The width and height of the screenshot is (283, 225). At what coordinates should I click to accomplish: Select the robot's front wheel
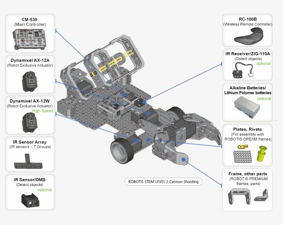(x=123, y=151)
